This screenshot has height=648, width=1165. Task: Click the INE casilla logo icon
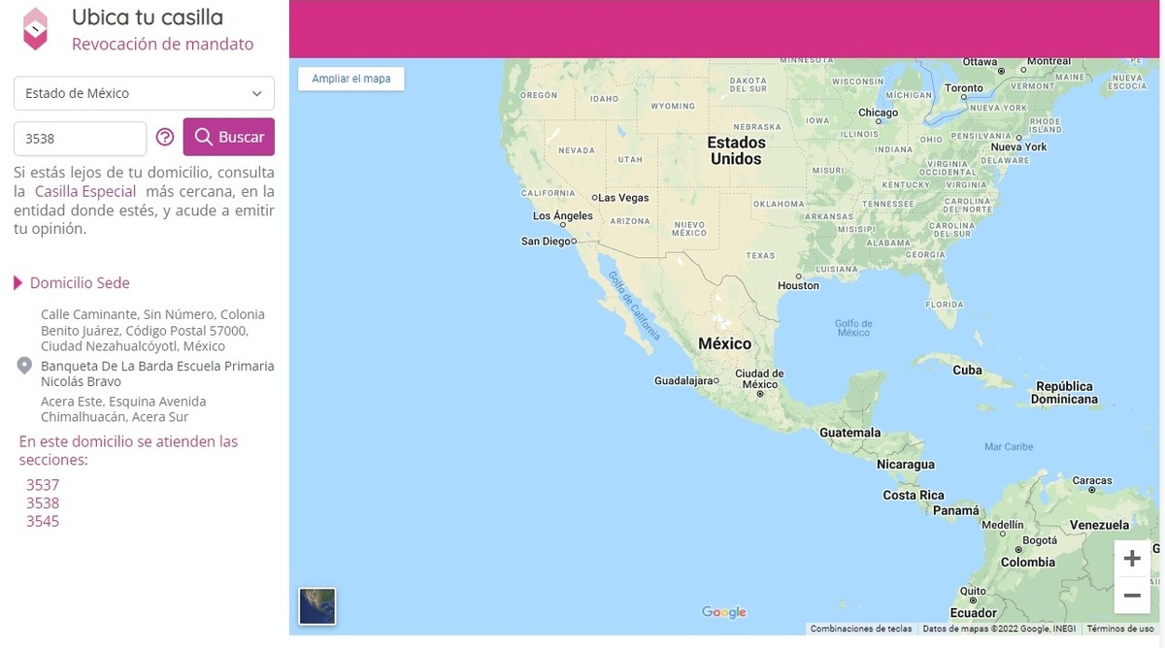36,28
